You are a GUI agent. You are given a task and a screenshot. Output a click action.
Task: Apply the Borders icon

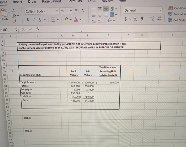pos(53,19)
